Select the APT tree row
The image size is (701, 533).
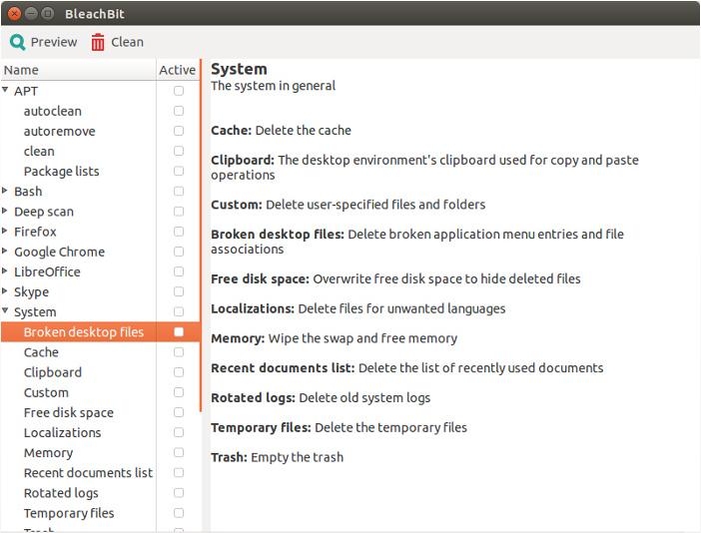[x=100, y=91]
